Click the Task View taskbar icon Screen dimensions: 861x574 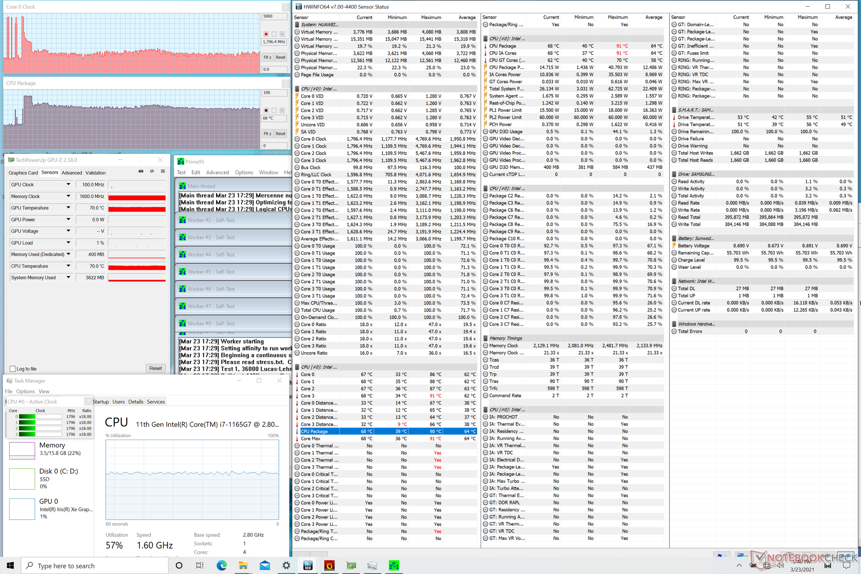click(199, 566)
